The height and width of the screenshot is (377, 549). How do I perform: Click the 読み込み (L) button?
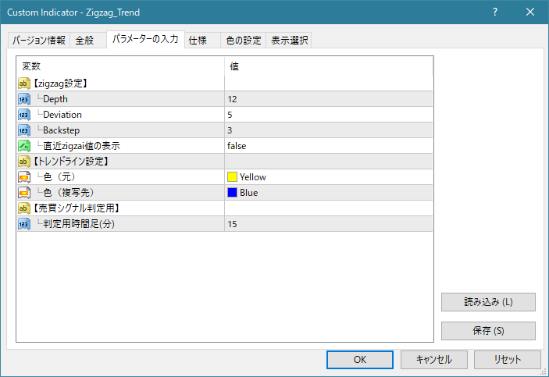click(x=488, y=302)
